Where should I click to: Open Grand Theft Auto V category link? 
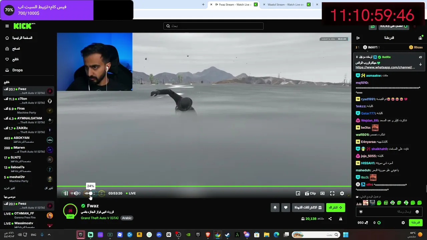pyautogui.click(x=99, y=218)
